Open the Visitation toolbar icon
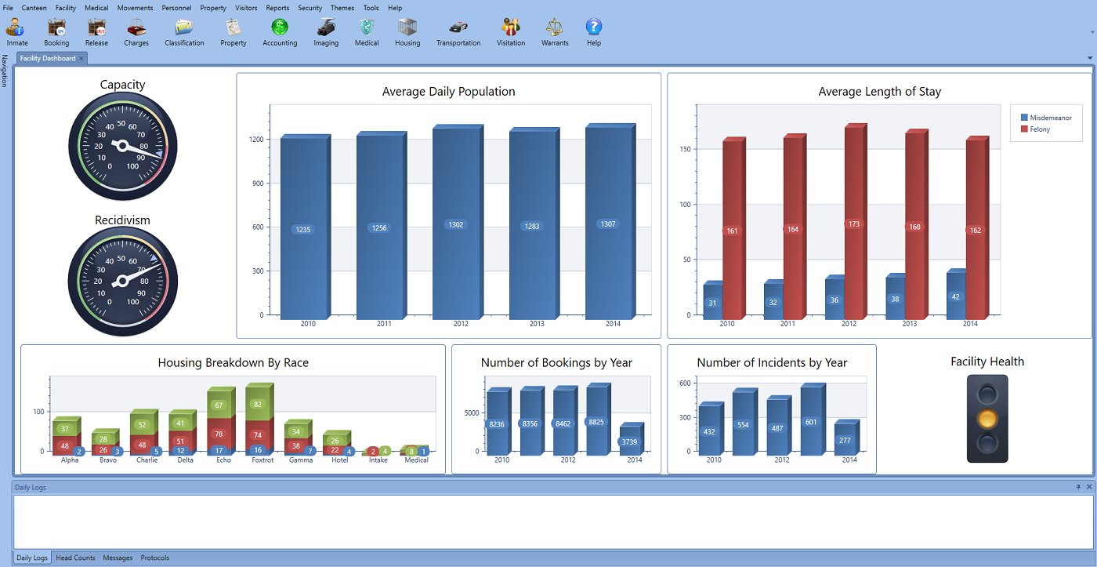This screenshot has width=1097, height=567. tap(511, 28)
